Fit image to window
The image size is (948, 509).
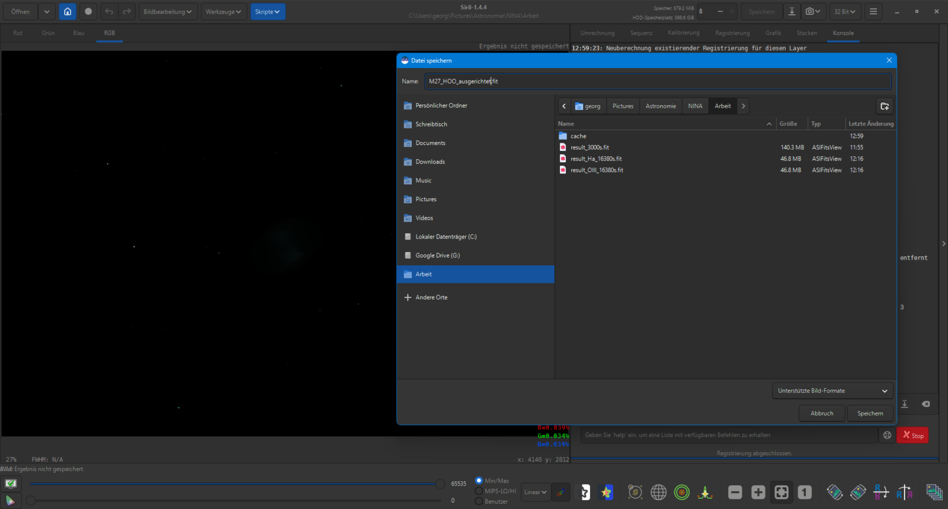click(782, 492)
